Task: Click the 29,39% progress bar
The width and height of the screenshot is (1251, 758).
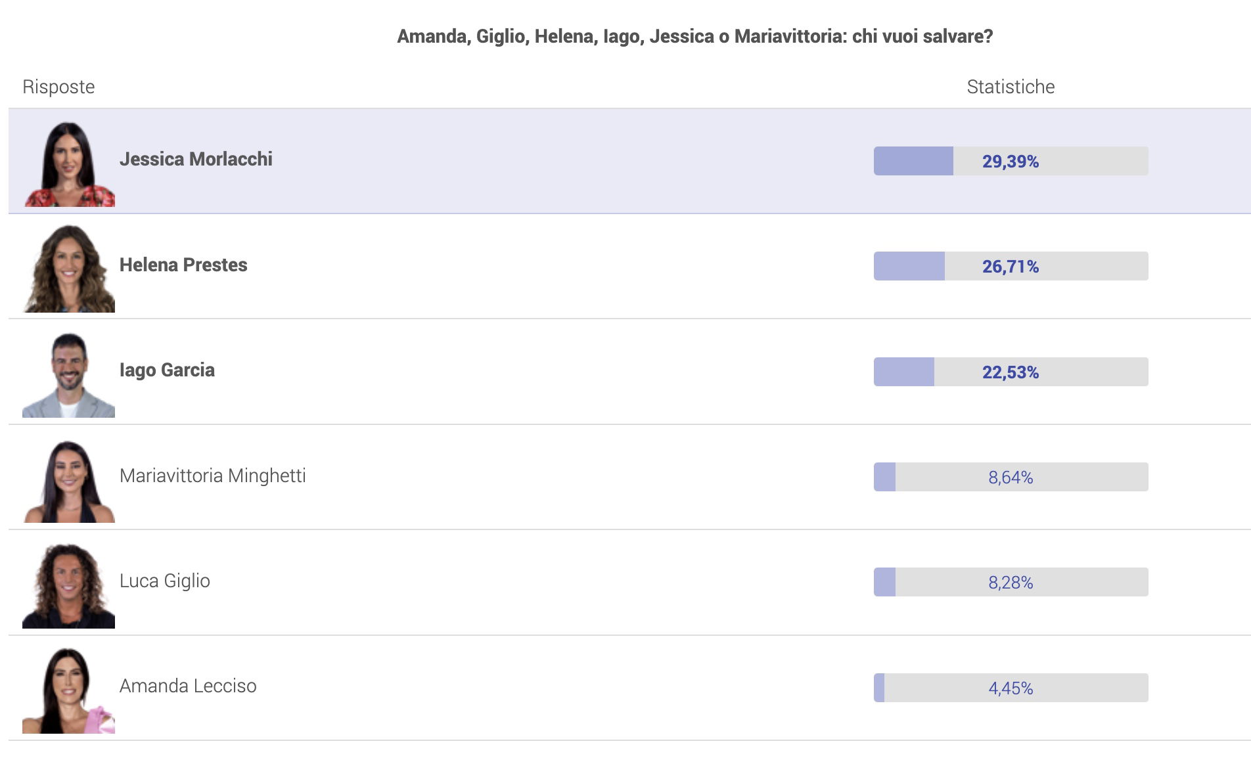Action: [1011, 161]
